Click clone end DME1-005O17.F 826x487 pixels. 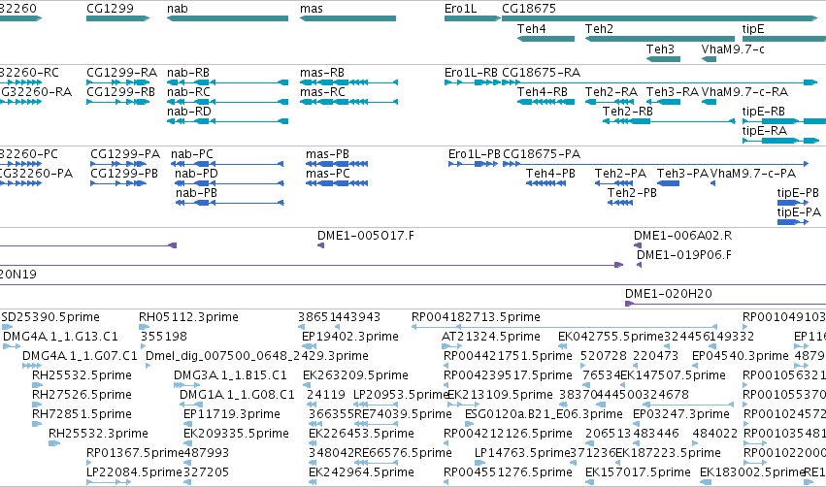point(321,245)
